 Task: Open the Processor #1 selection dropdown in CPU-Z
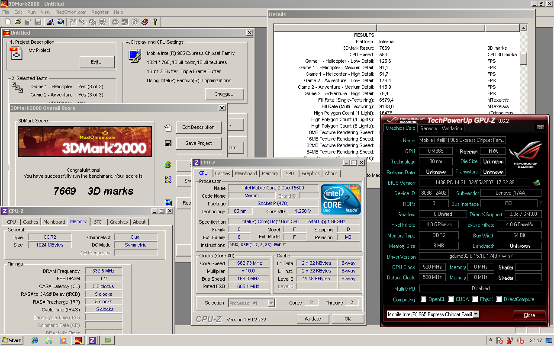(271, 303)
